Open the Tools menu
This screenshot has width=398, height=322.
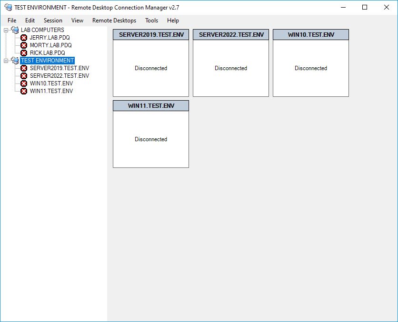(151, 21)
